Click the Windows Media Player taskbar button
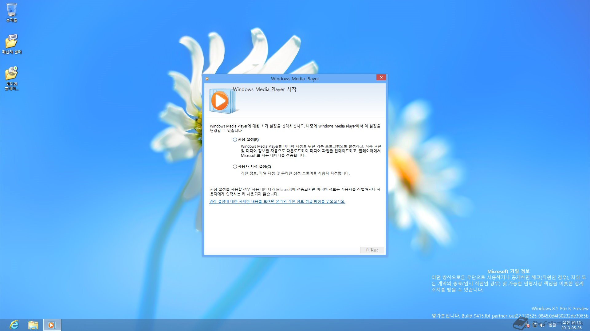The height and width of the screenshot is (331, 590). [52, 325]
